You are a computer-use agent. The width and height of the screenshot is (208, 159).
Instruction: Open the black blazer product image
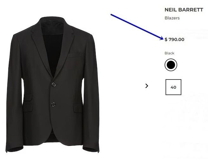tap(53, 85)
